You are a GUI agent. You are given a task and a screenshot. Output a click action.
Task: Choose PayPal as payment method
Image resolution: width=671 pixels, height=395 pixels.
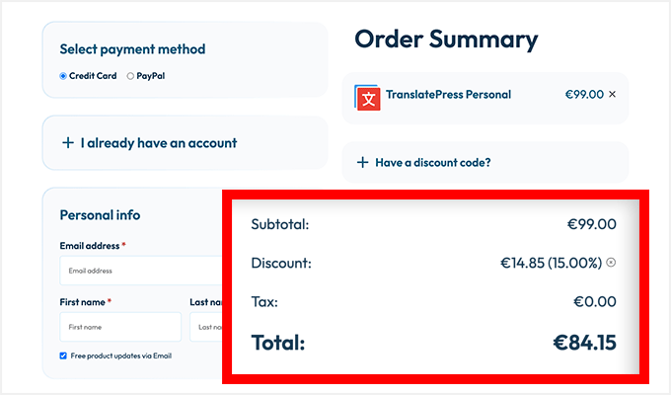coord(131,76)
